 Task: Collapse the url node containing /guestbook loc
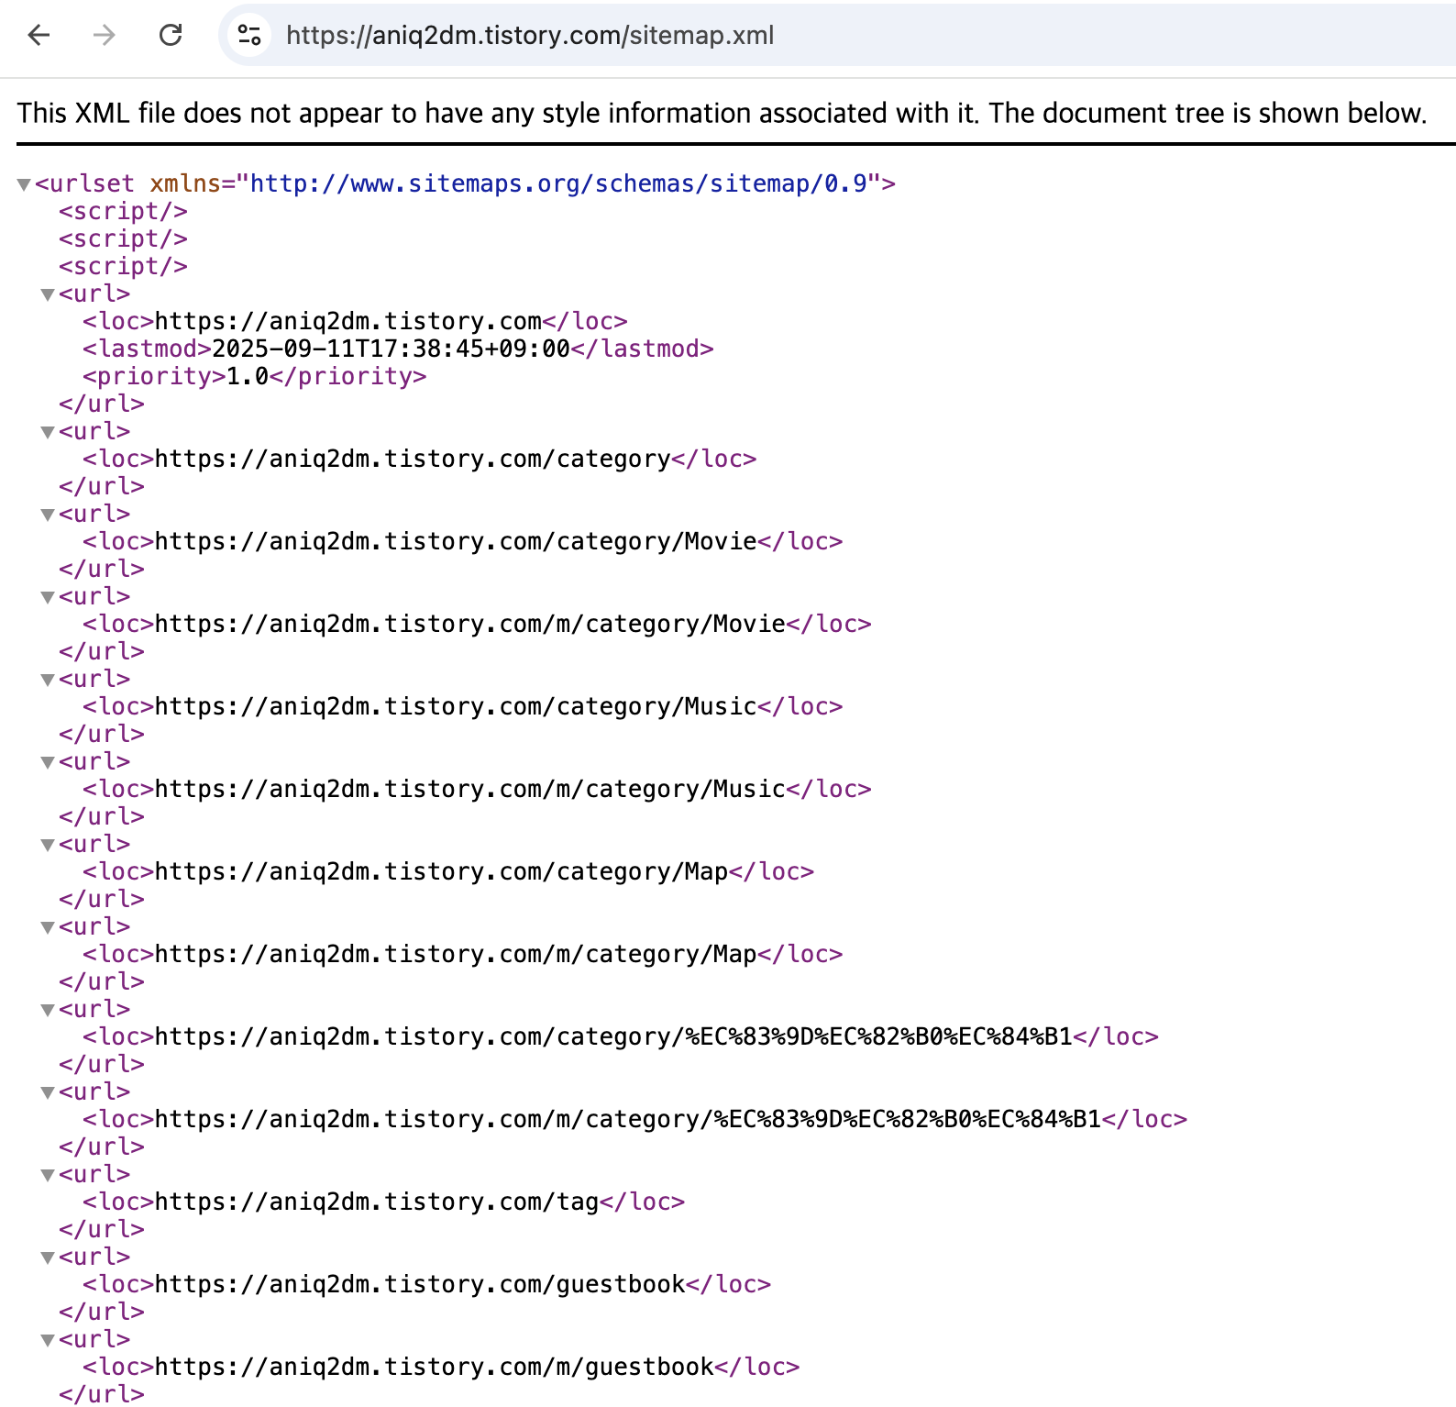point(48,1257)
